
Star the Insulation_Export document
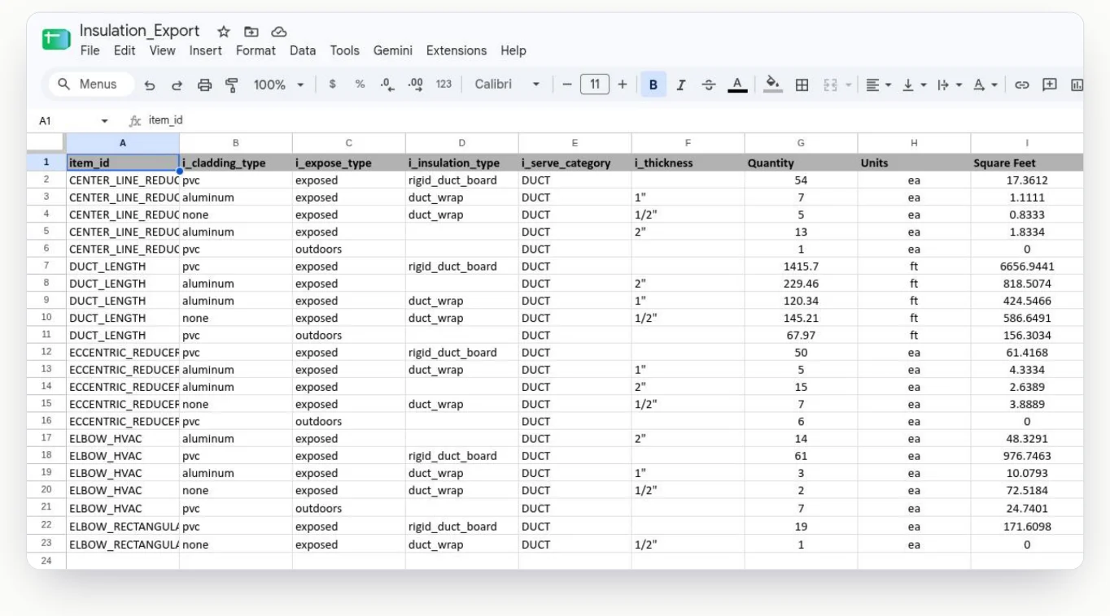click(224, 32)
